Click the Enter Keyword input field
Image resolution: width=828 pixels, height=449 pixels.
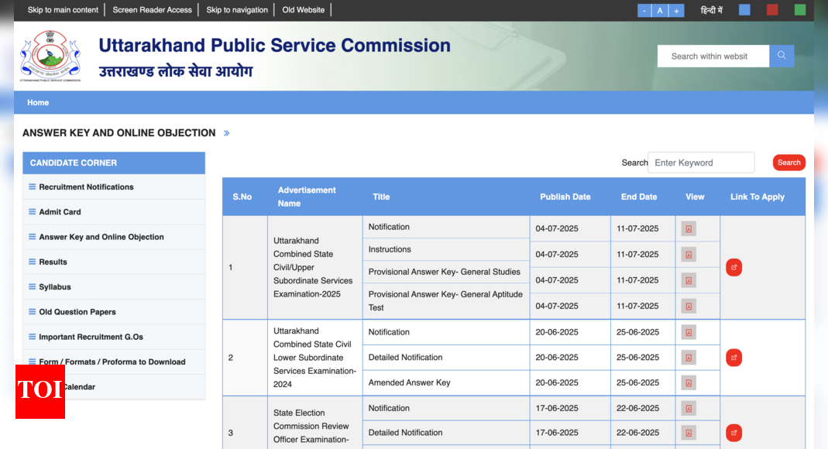coord(701,163)
